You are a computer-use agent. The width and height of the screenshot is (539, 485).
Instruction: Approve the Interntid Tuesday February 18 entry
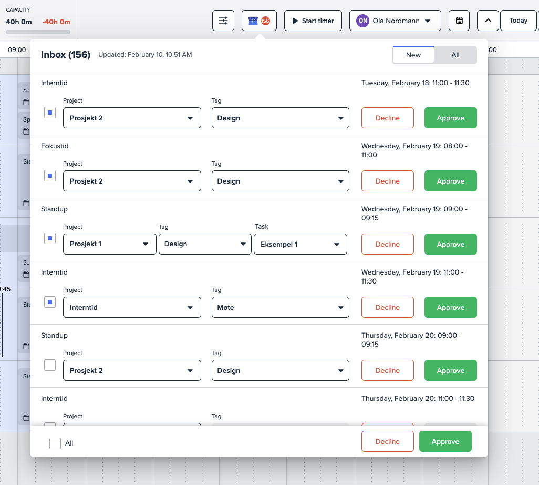coord(451,118)
